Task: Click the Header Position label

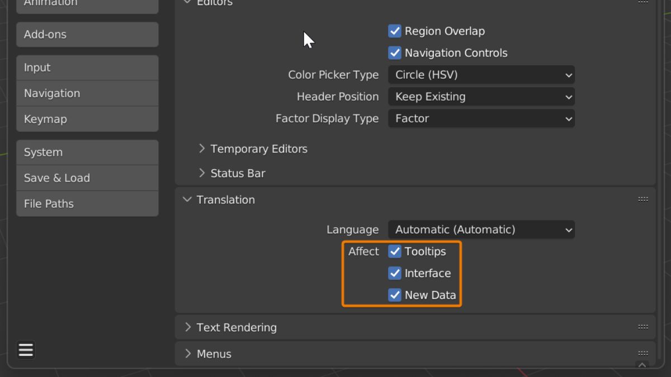Action: tap(338, 97)
